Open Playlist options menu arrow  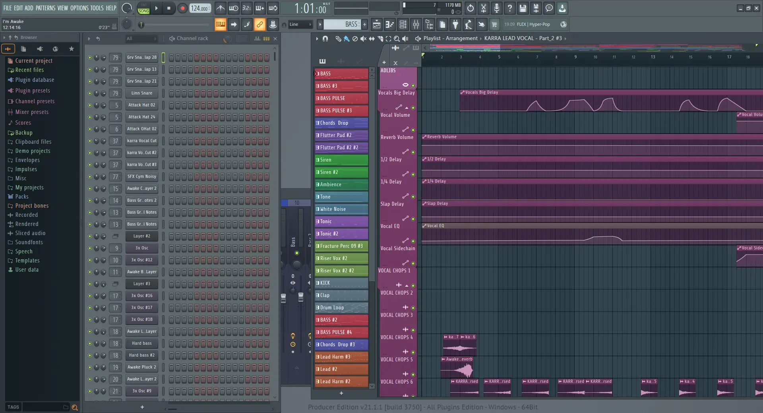click(317, 39)
